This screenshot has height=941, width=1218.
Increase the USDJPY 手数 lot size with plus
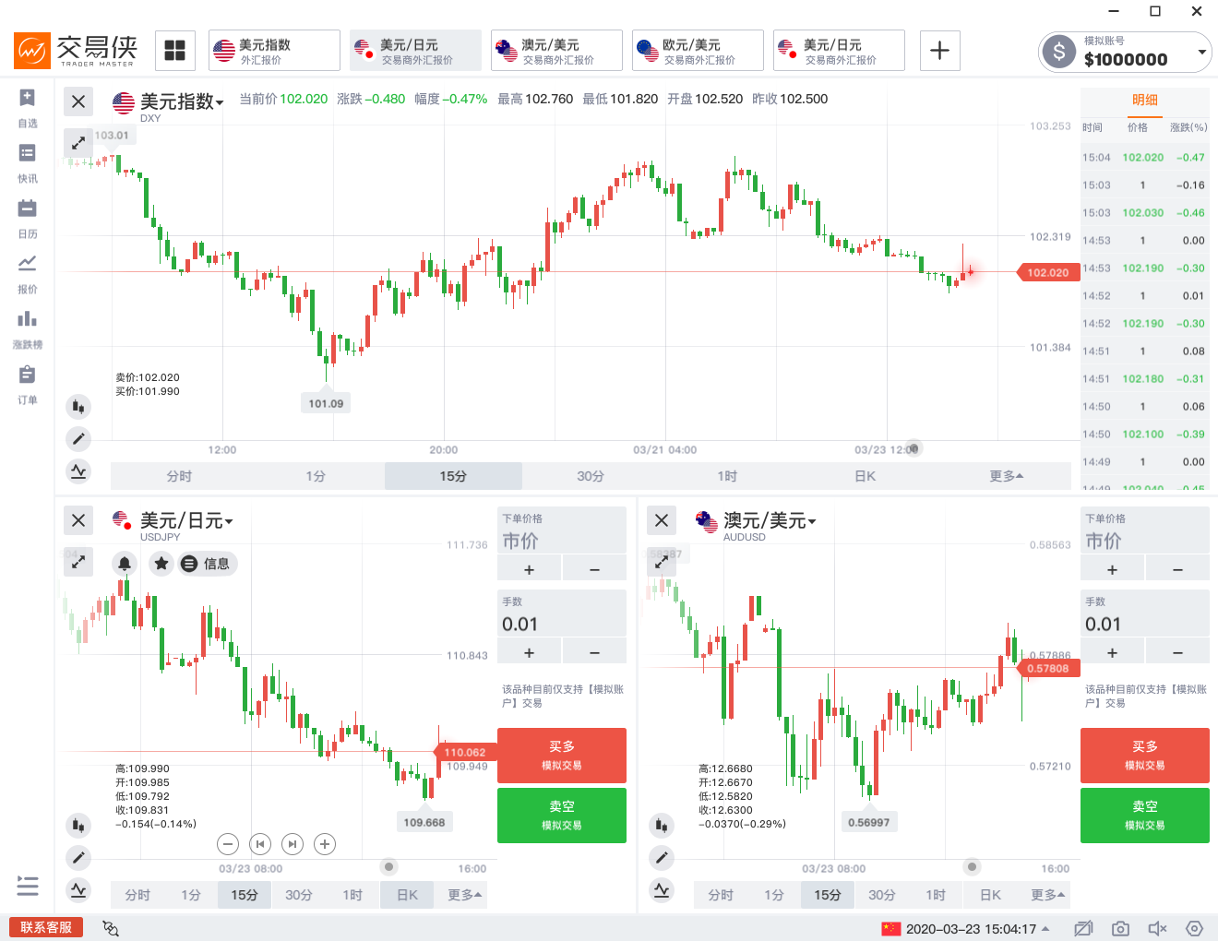click(x=529, y=652)
